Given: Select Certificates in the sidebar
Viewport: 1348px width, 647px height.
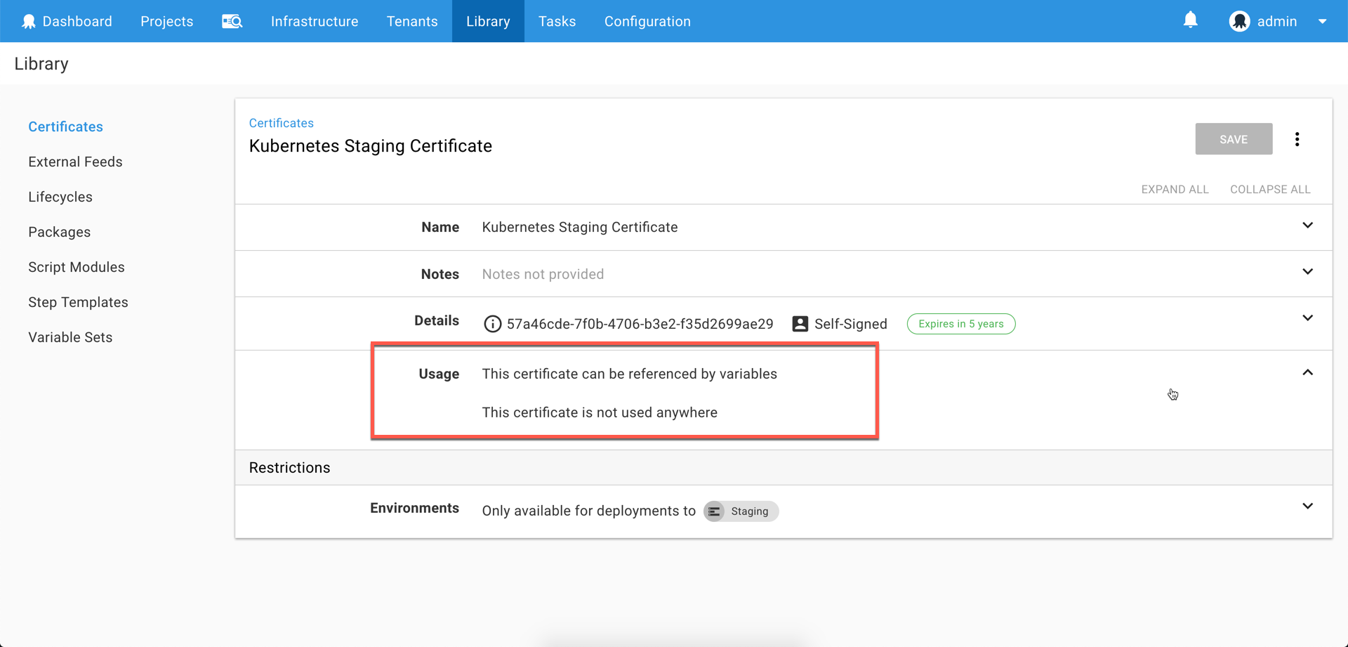Looking at the screenshot, I should [65, 126].
